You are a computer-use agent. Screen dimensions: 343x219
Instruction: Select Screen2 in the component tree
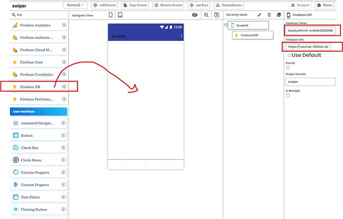pos(248,25)
